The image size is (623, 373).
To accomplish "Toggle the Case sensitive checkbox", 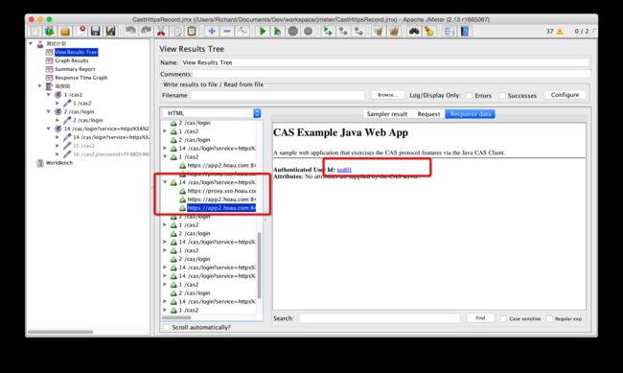I will 503,318.
